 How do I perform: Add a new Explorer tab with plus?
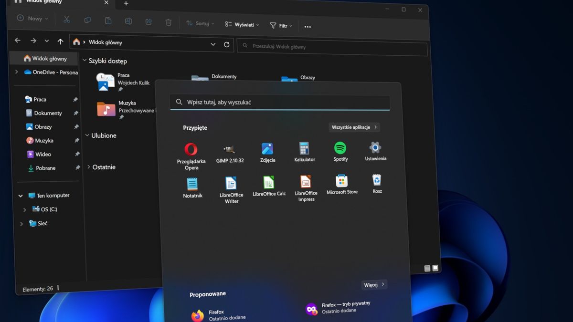click(126, 3)
